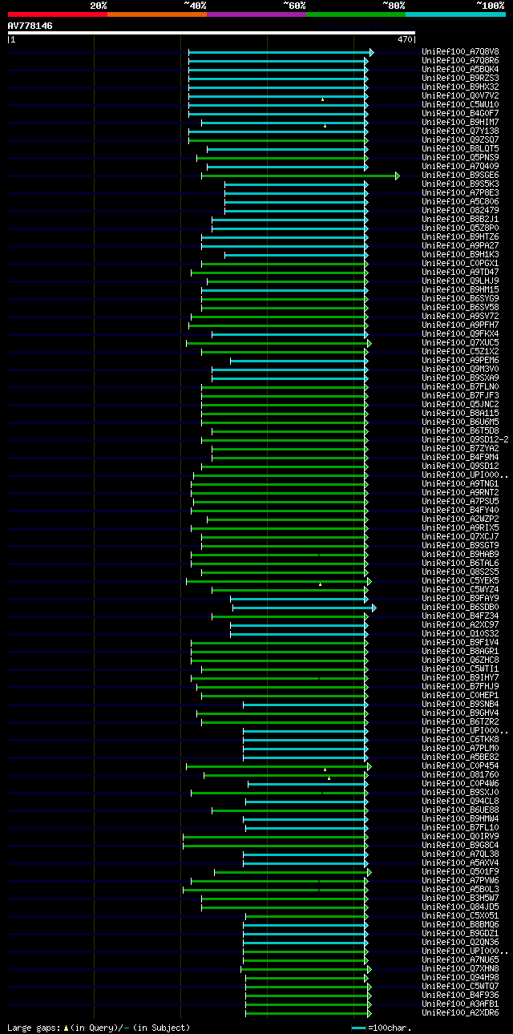Select label UniRef100_C5YEK5
The height and width of the screenshot is (1034, 513).
pos(460,581)
